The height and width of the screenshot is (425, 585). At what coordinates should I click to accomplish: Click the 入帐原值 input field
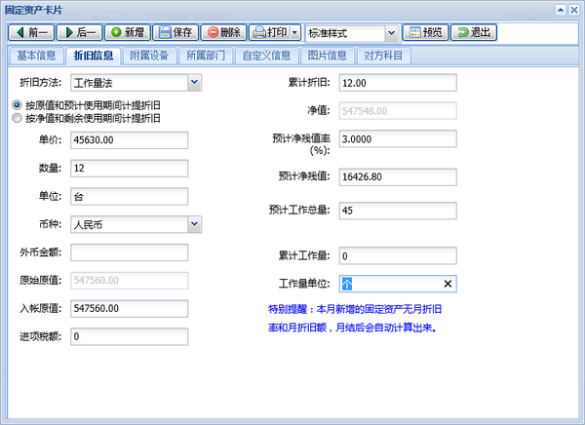(x=129, y=309)
